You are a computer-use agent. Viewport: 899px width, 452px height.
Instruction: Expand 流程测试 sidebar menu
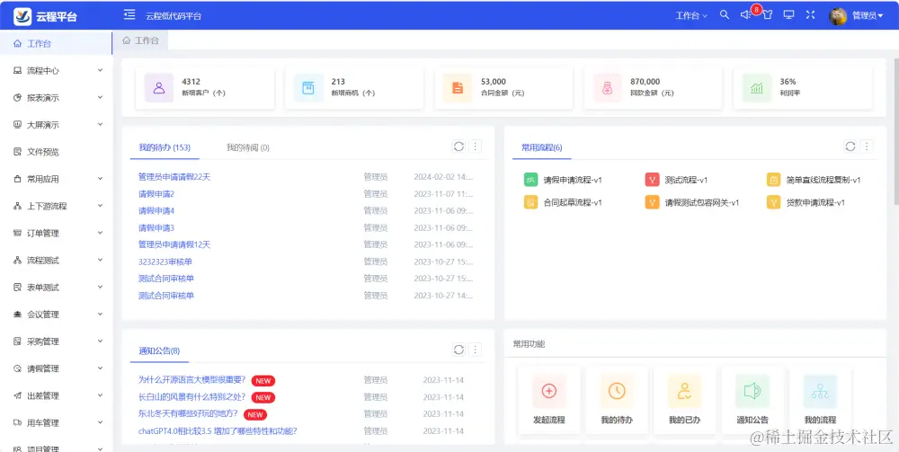(56, 260)
